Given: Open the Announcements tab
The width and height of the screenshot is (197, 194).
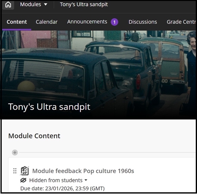Looking at the screenshot, I should [x=87, y=22].
